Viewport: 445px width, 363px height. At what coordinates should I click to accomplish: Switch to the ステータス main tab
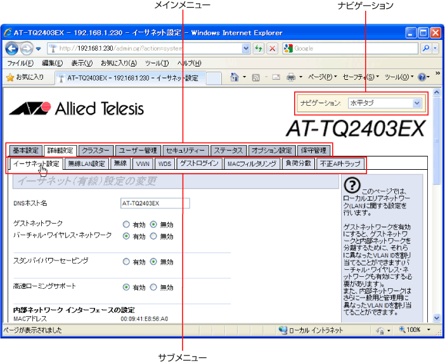click(x=228, y=150)
